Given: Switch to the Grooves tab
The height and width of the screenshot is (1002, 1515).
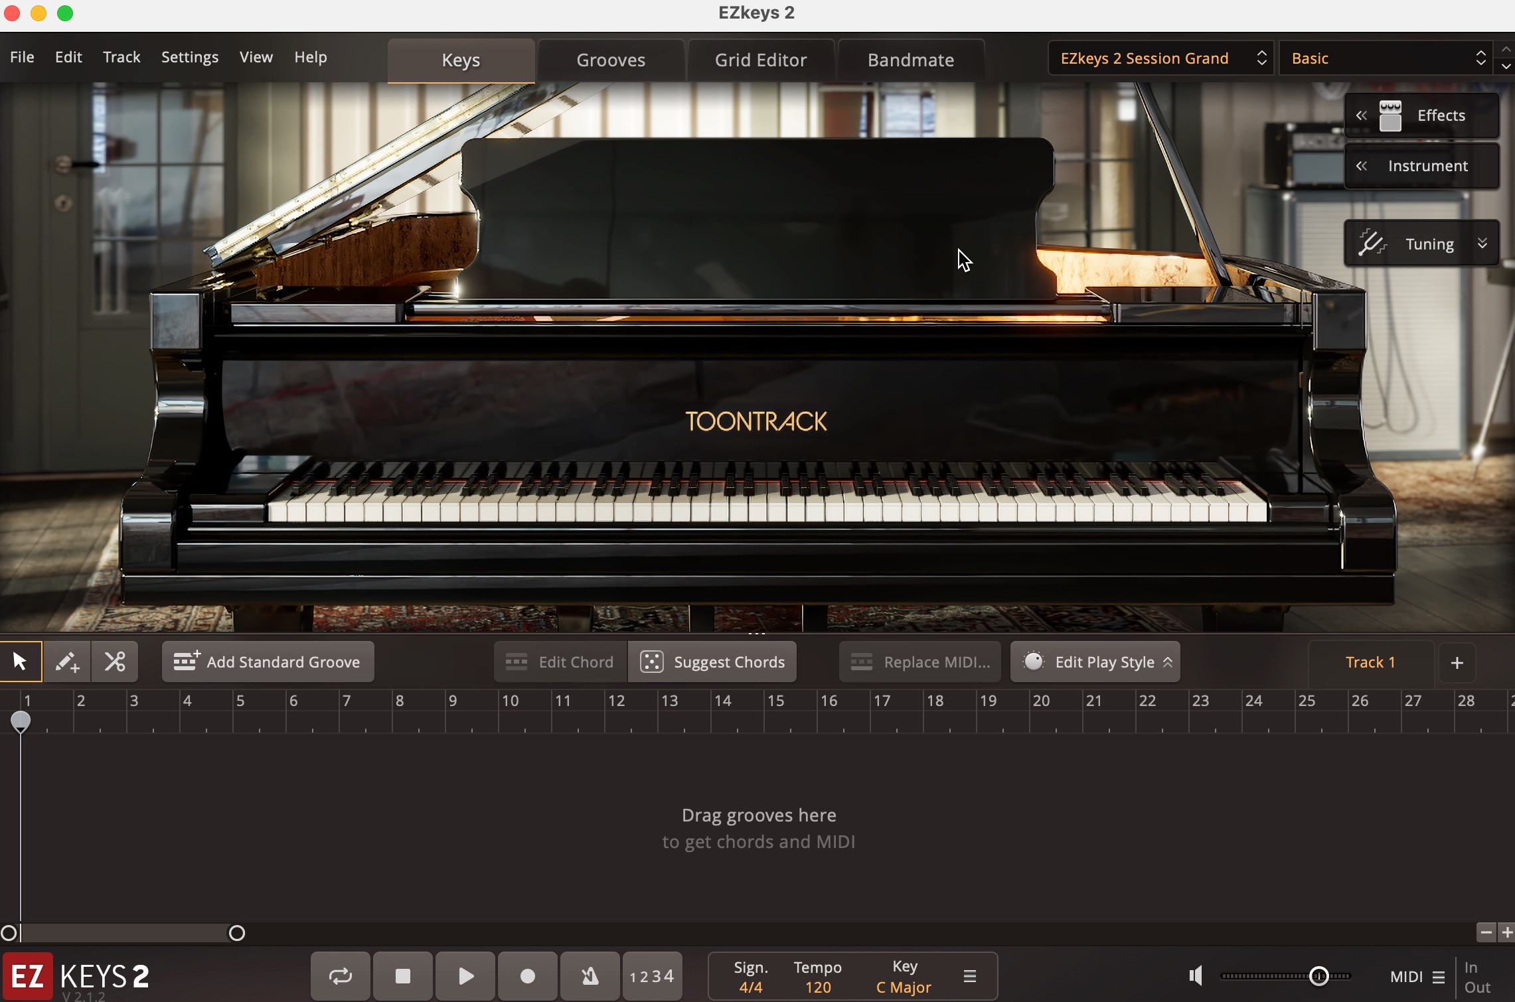Looking at the screenshot, I should pos(611,60).
